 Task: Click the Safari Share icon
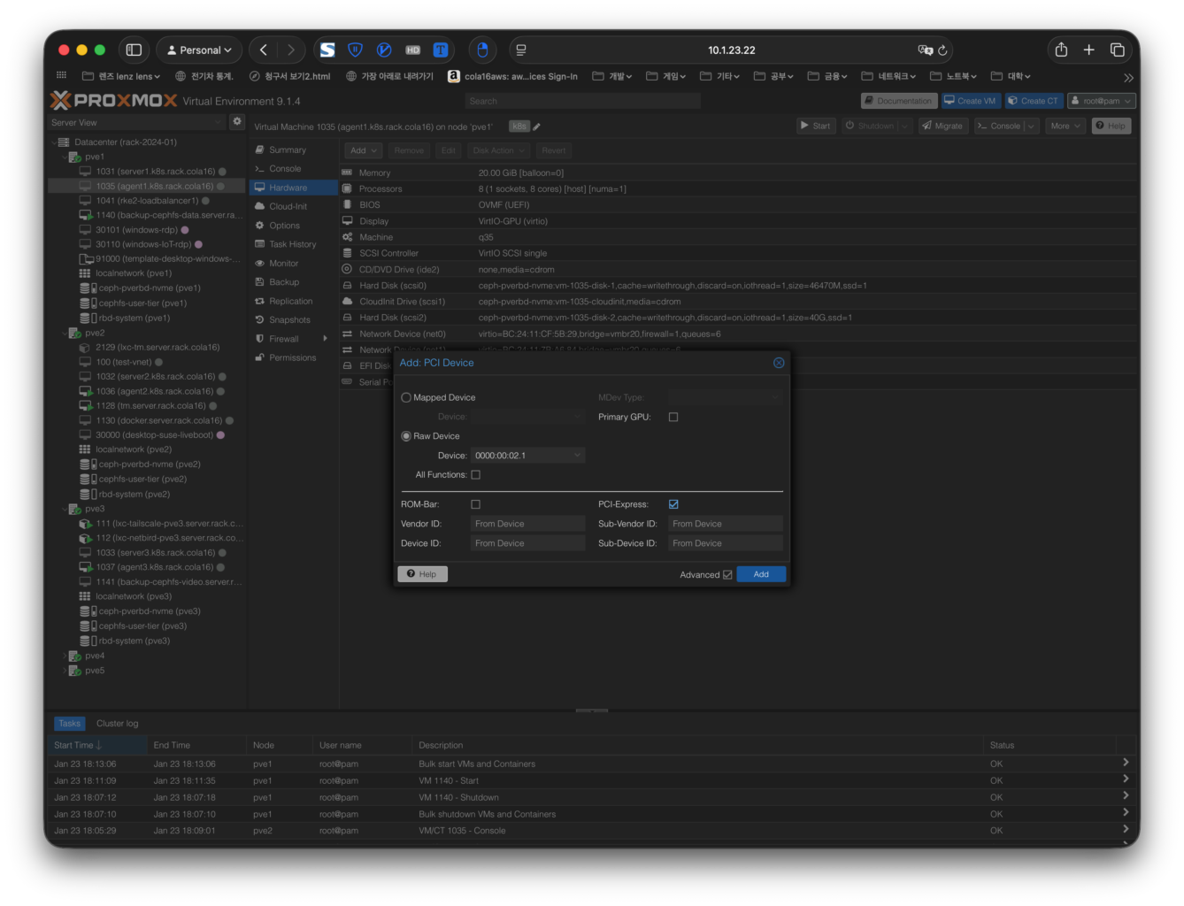1061,50
